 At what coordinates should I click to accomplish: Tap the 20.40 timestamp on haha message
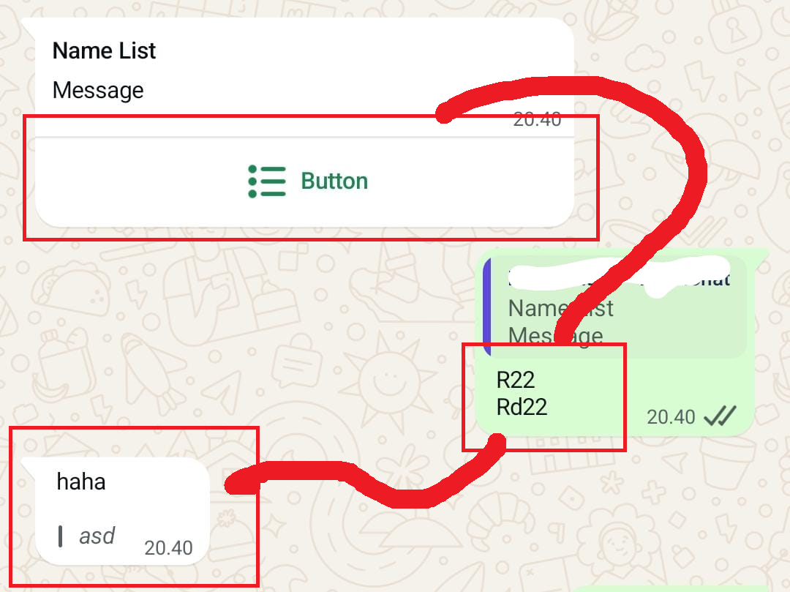coord(168,547)
